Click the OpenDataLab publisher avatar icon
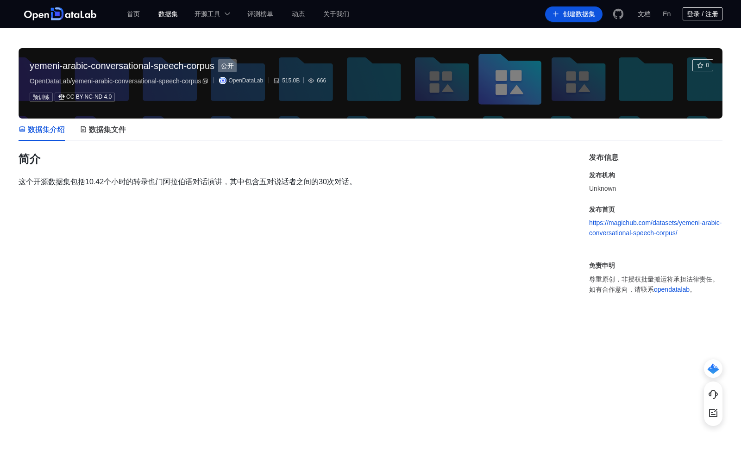This screenshot has width=741, height=463. pyautogui.click(x=223, y=81)
